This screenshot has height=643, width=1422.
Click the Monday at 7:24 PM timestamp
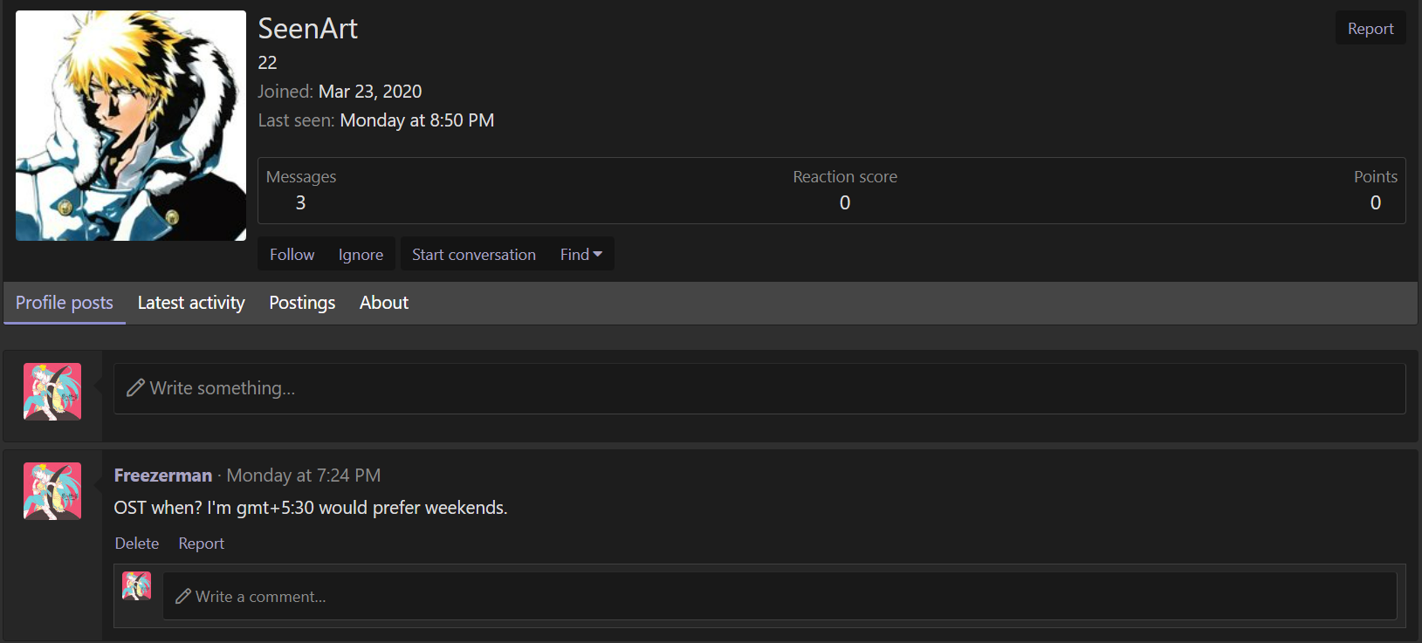pyautogui.click(x=304, y=475)
